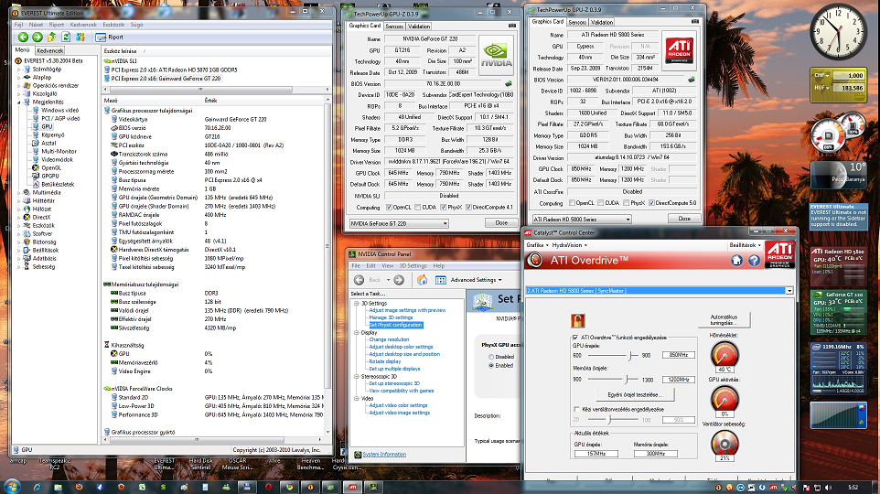The image size is (880, 494).
Task: Click the analog clock desktop gadget
Action: point(838,31)
